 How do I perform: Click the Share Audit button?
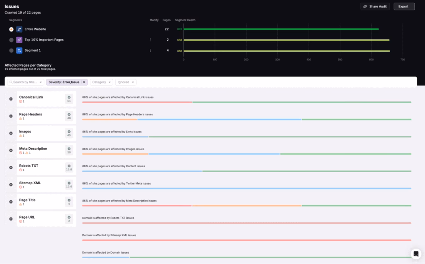(x=375, y=6)
